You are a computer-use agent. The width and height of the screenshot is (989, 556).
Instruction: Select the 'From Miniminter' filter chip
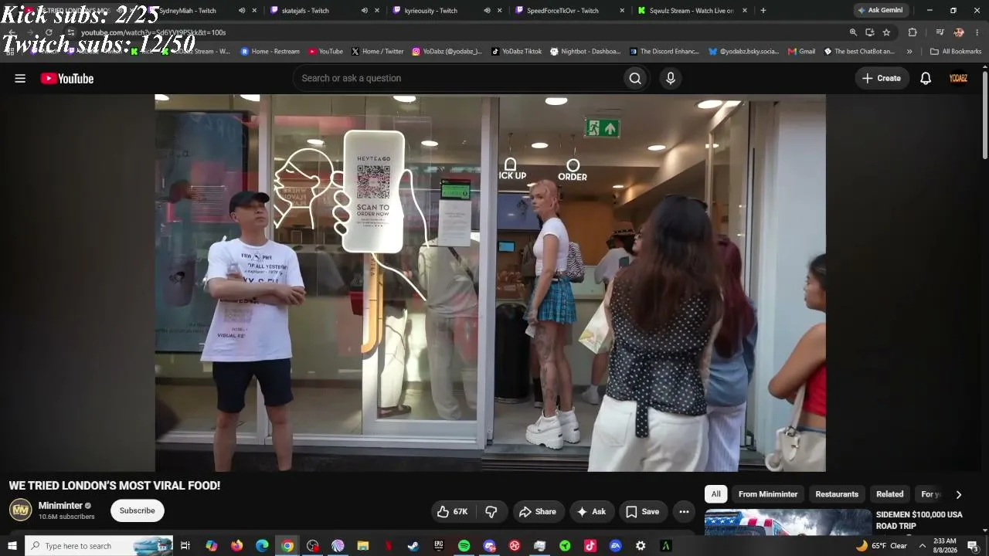coord(768,494)
